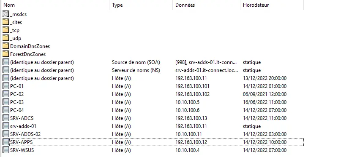Click timestamp 14/12/2022 03:00:00
Viewport: 338px width, 157px height.
point(265,134)
